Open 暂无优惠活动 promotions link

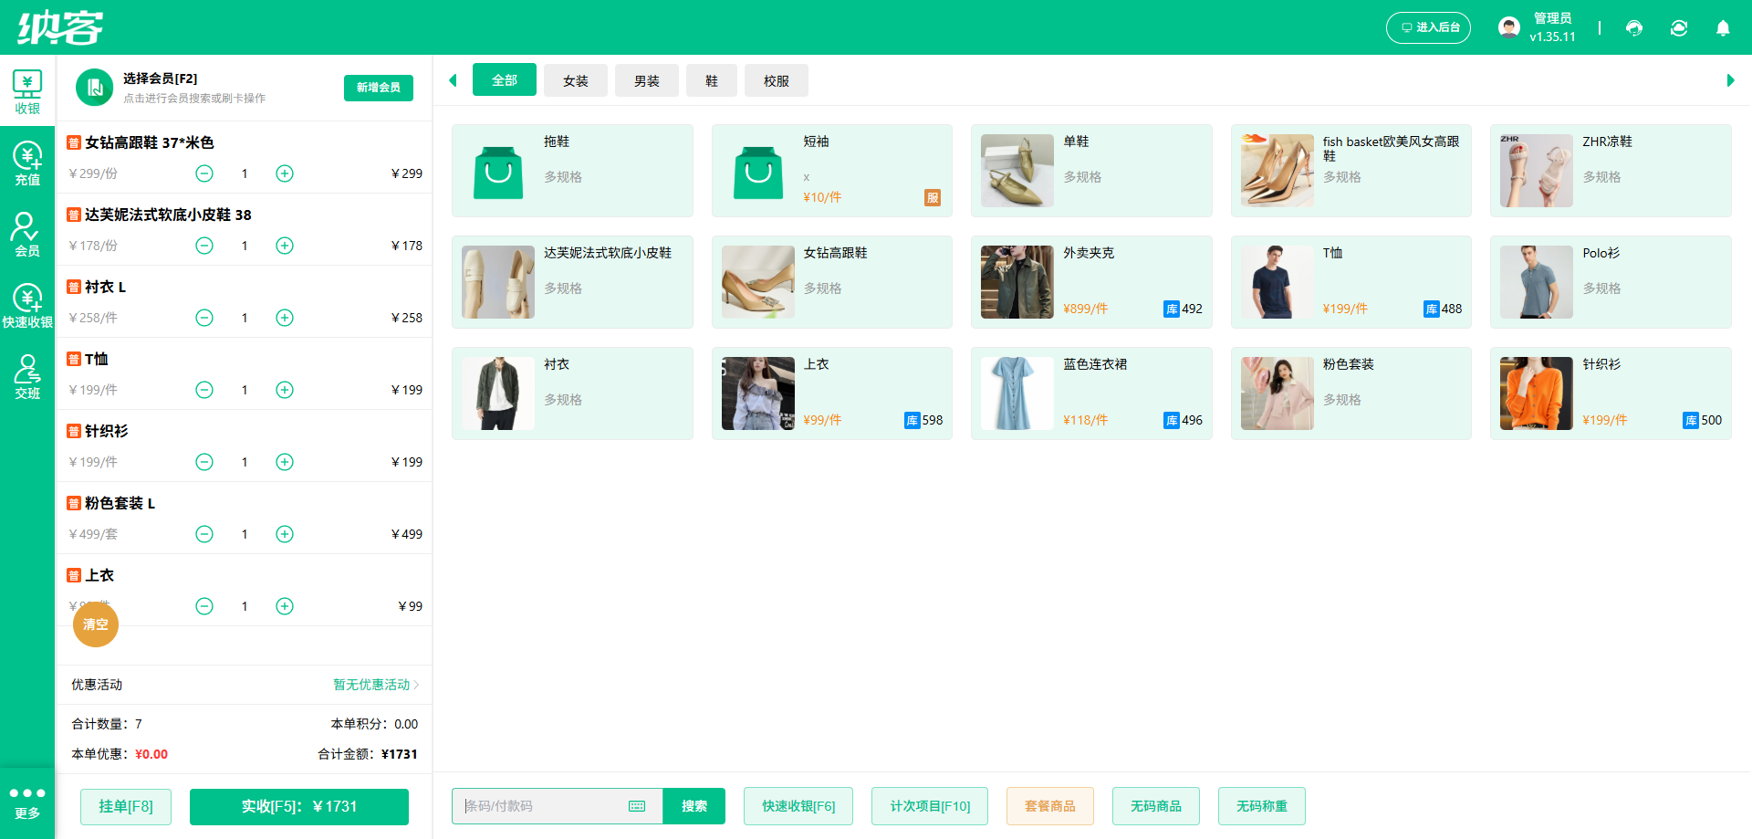pyautogui.click(x=375, y=685)
